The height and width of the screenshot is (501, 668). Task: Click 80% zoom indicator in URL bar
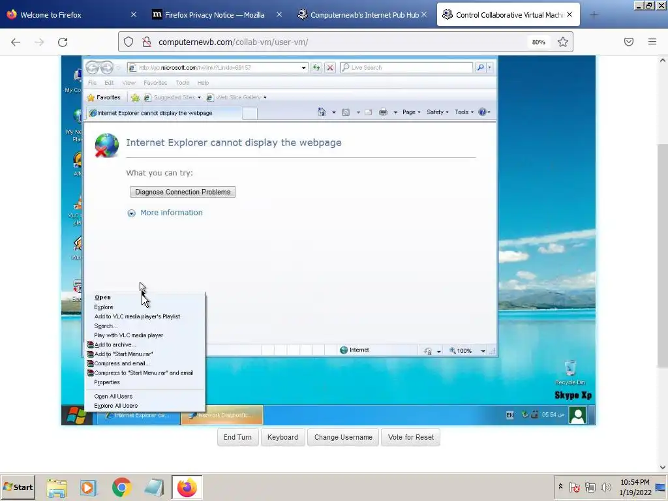click(x=538, y=42)
